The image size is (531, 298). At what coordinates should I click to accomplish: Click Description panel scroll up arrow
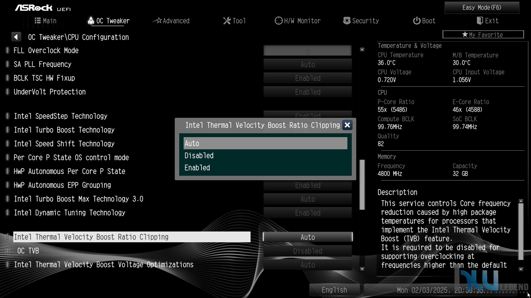pyautogui.click(x=521, y=201)
